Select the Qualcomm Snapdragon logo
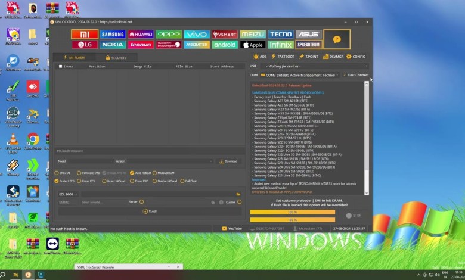Image resolution: width=465 pixels, height=280 pixels. [x=169, y=45]
